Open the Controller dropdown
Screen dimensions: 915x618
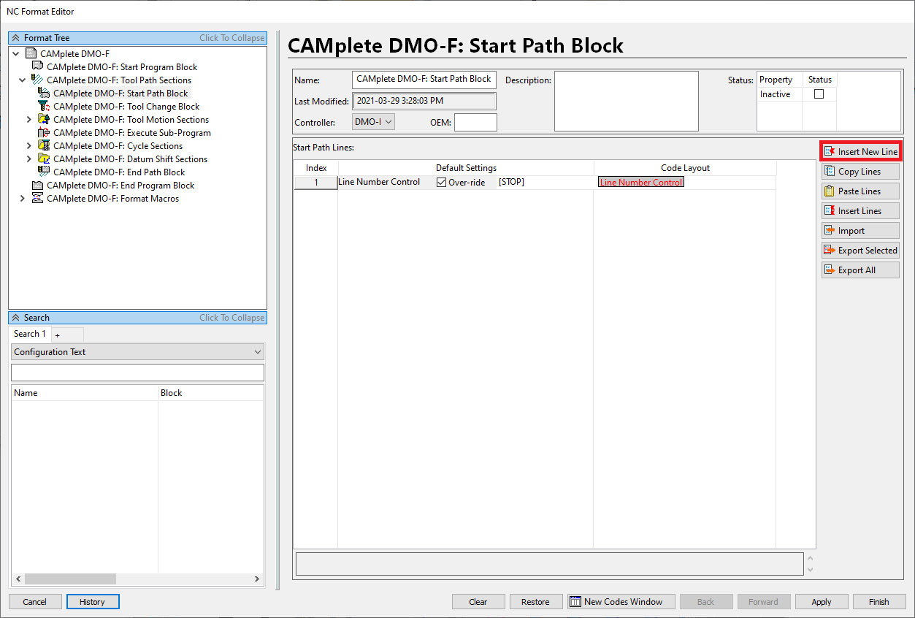point(373,122)
